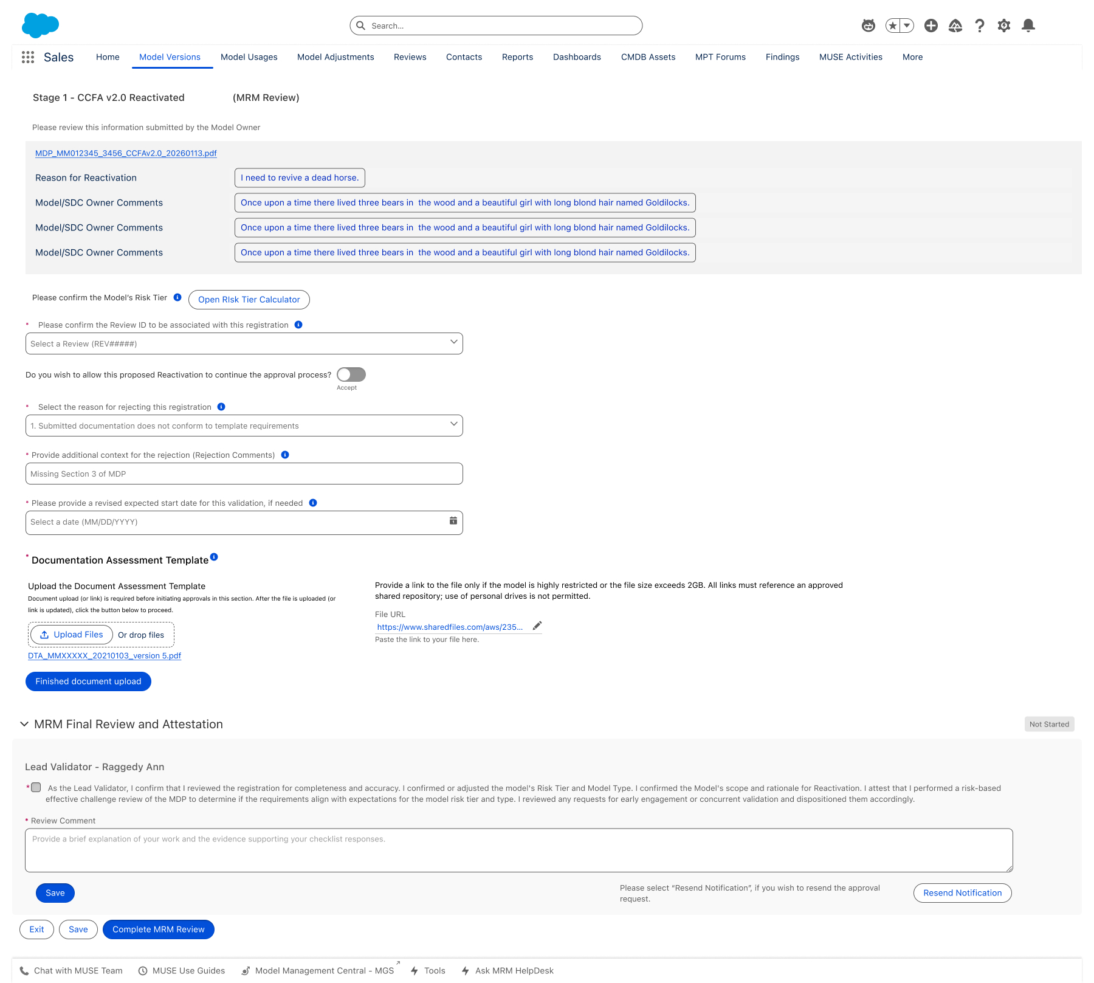Click Save button in attestation section

tap(55, 893)
